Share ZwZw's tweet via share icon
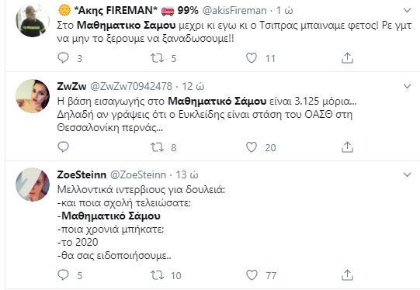This screenshot has height=290, width=420. coord(347,147)
